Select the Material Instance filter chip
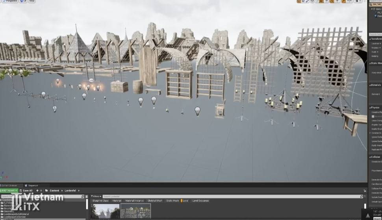 tap(134, 201)
